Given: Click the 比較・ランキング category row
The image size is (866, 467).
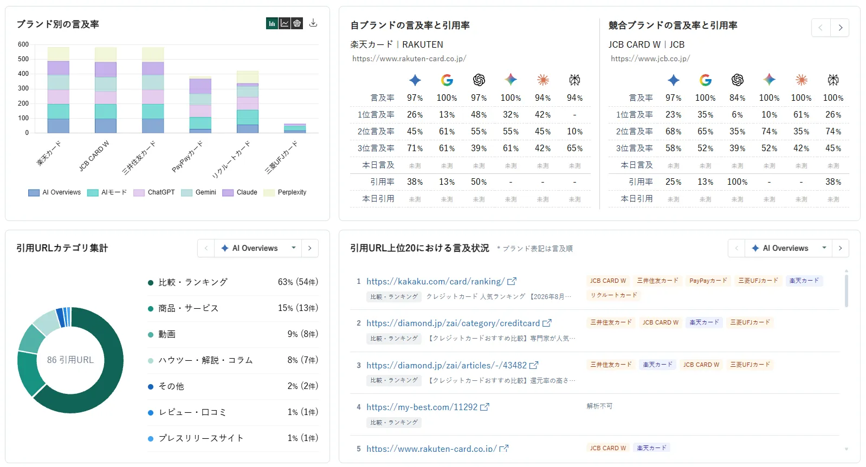Looking at the screenshot, I should coord(233,282).
